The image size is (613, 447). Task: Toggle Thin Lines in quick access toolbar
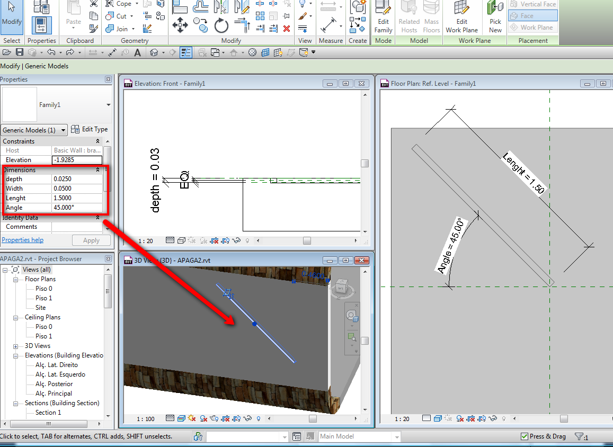click(x=186, y=52)
